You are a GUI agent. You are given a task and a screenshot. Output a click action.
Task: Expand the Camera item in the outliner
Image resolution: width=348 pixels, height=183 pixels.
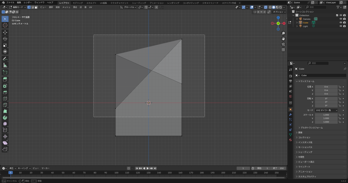297,19
